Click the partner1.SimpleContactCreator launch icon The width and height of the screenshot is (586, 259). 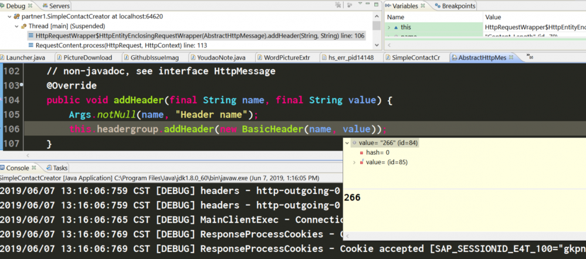click(x=16, y=16)
